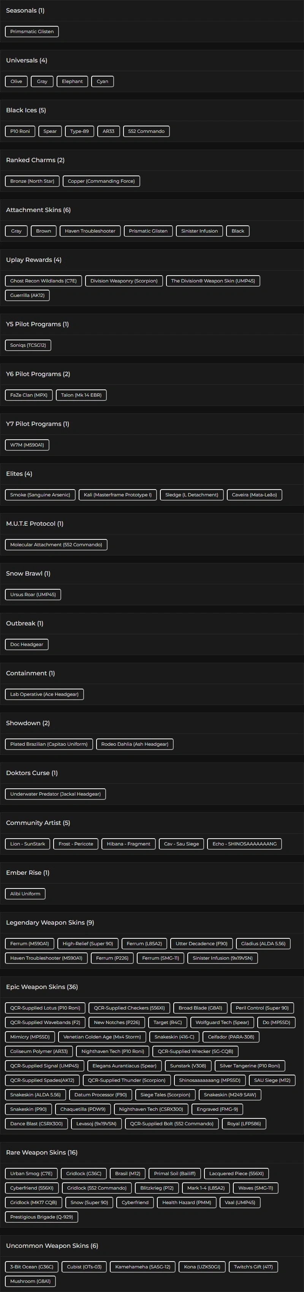The height and width of the screenshot is (1292, 304).
Task: Click the Soniqs (TCSG12) pilot program tag
Action: [28, 345]
